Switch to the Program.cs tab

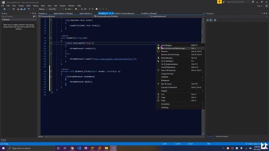coord(43,13)
